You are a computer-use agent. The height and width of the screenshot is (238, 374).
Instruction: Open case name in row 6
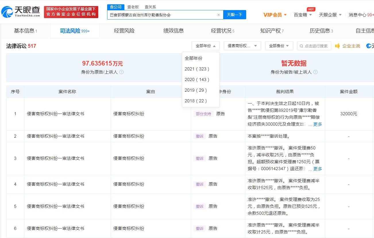(x=55, y=229)
